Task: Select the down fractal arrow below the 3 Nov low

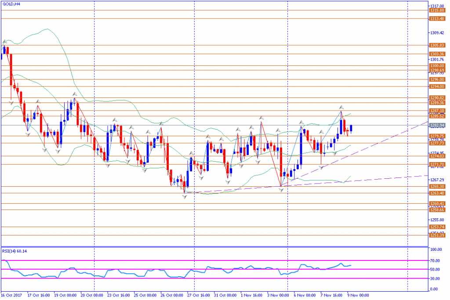Action: [281, 190]
